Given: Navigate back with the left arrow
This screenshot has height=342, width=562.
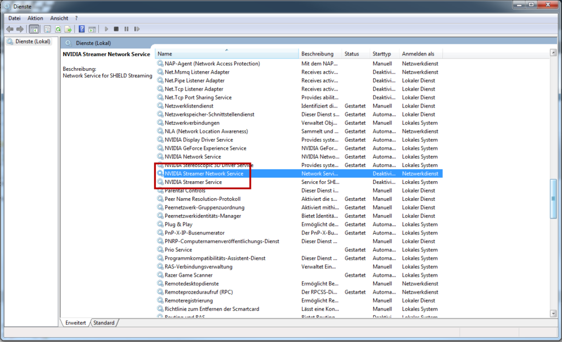Looking at the screenshot, I should (9, 28).
